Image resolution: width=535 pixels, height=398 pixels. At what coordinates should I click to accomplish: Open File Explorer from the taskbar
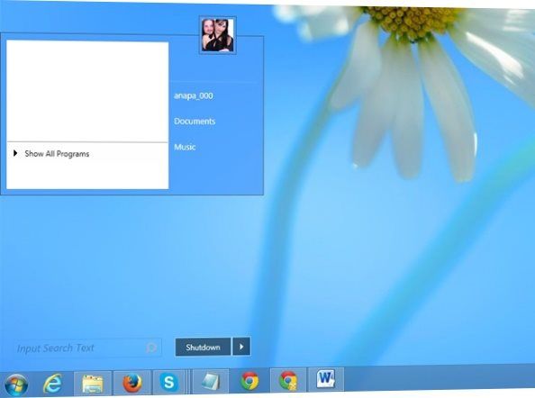(93, 384)
